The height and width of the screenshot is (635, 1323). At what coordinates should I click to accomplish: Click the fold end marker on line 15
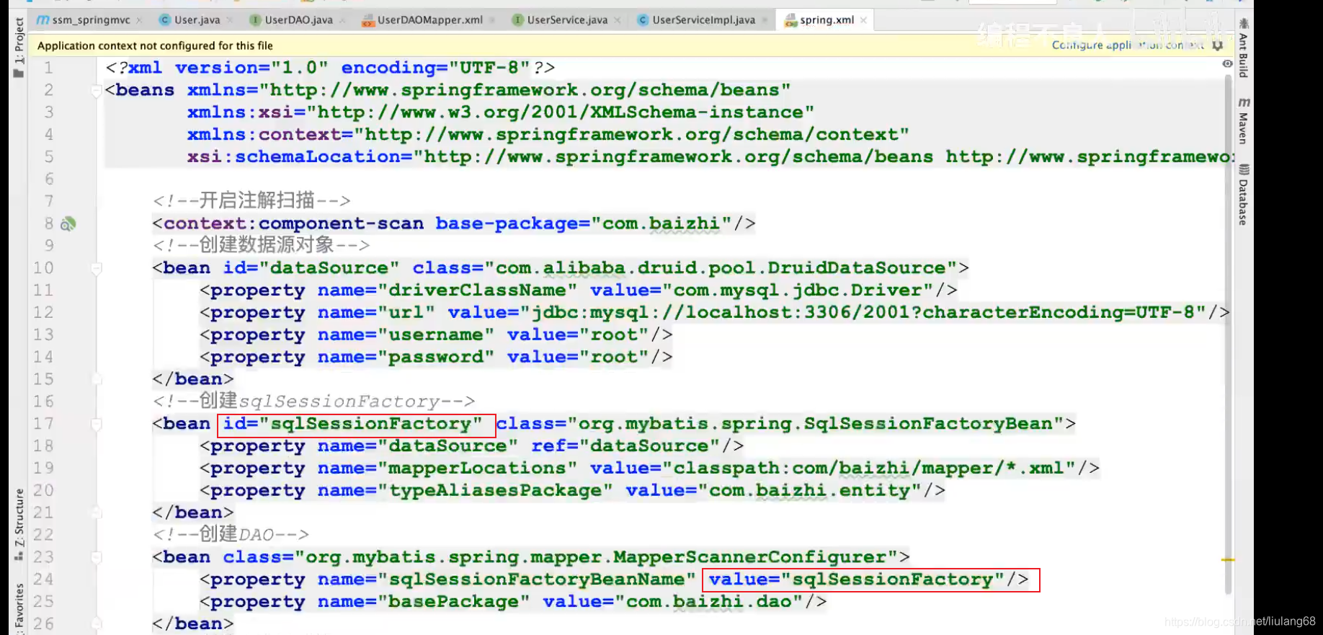coord(96,379)
